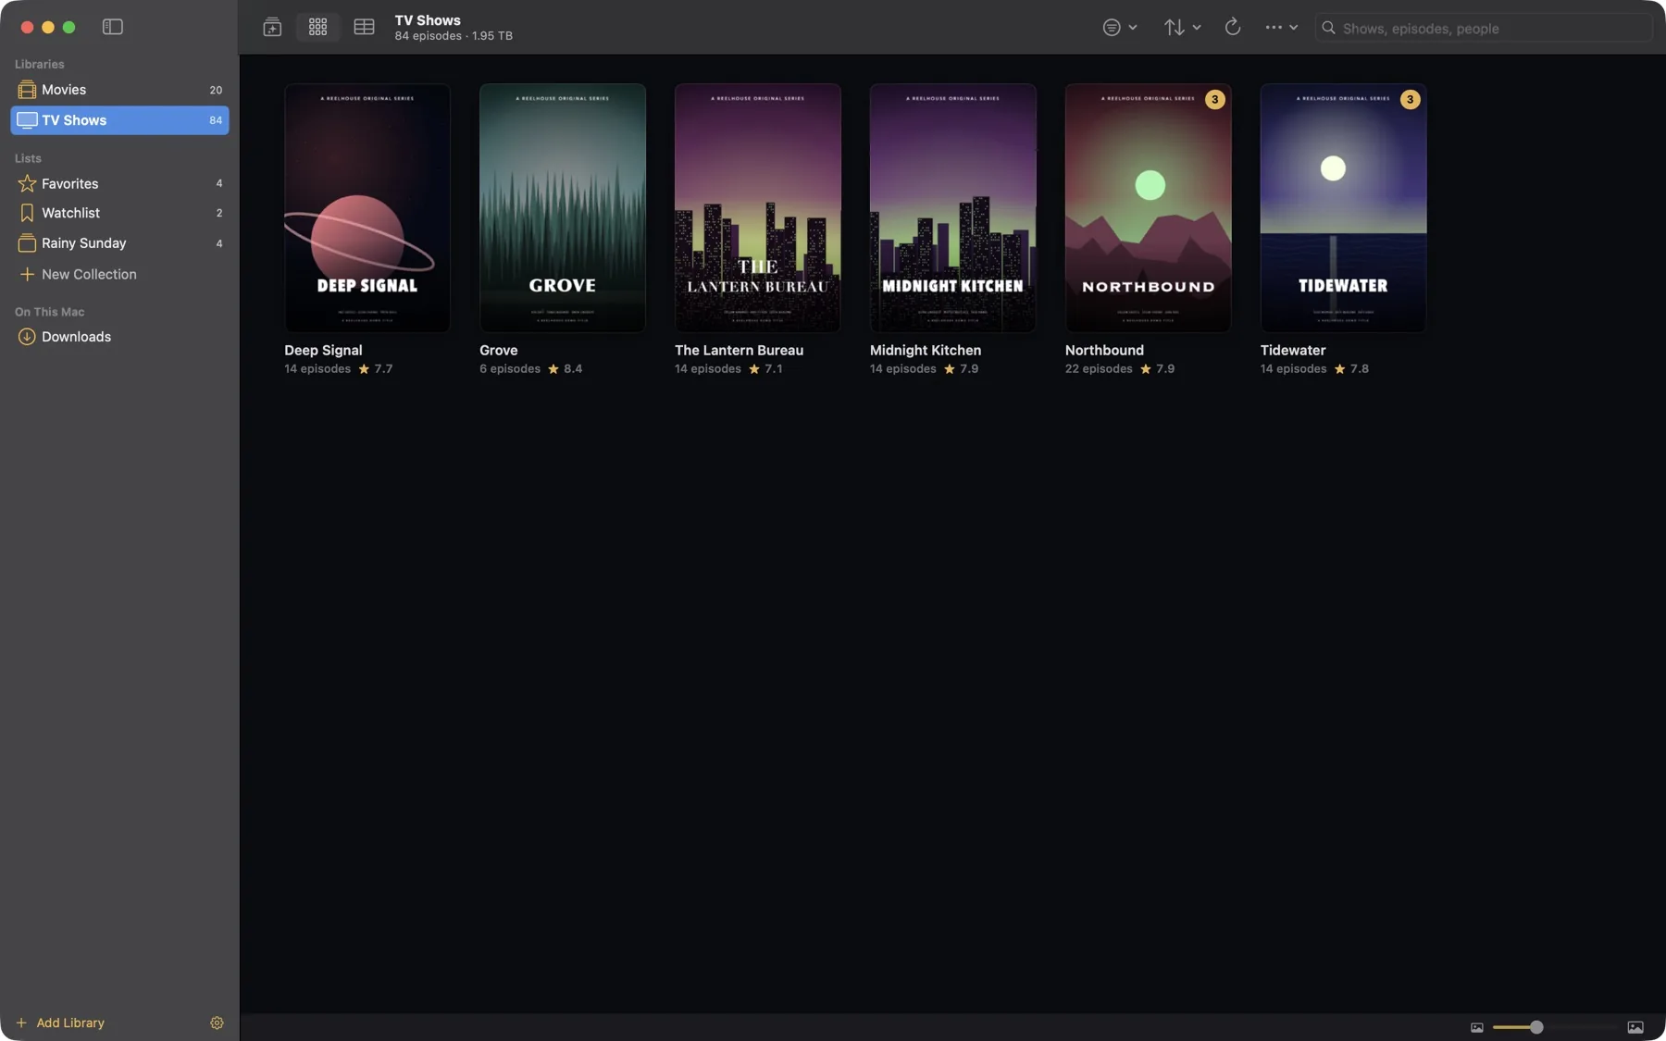Click Add Library button
The height and width of the screenshot is (1041, 1666).
click(60, 1022)
